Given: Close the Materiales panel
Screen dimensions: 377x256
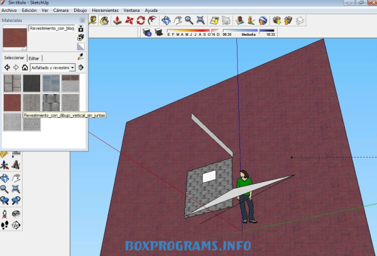Looking at the screenshot, I should (x=82, y=20).
